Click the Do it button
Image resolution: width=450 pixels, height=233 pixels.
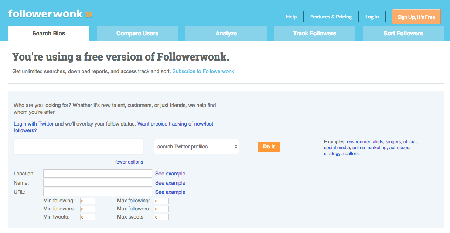click(269, 147)
